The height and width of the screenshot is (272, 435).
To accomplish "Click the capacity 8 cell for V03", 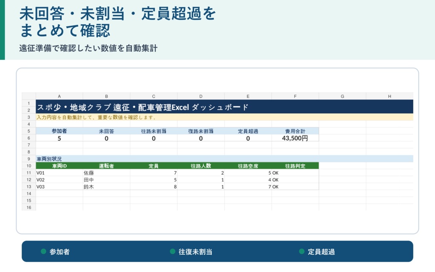I will point(154,187).
